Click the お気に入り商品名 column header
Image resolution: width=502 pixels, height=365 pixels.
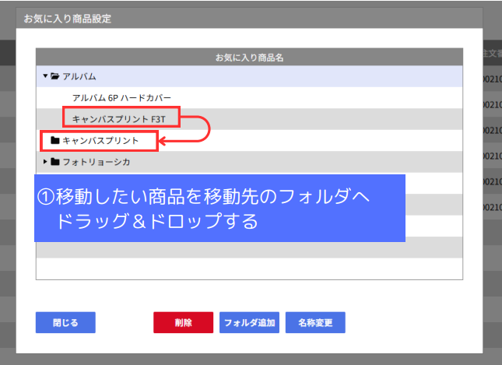coord(249,57)
